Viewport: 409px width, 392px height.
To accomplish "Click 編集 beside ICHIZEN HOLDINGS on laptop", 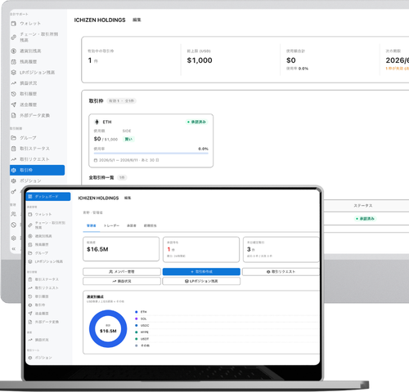I will tap(128, 198).
